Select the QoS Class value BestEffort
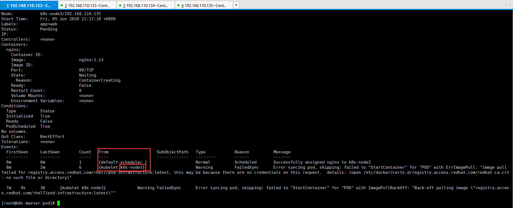Screen dimensions: 513x208 point(52,137)
